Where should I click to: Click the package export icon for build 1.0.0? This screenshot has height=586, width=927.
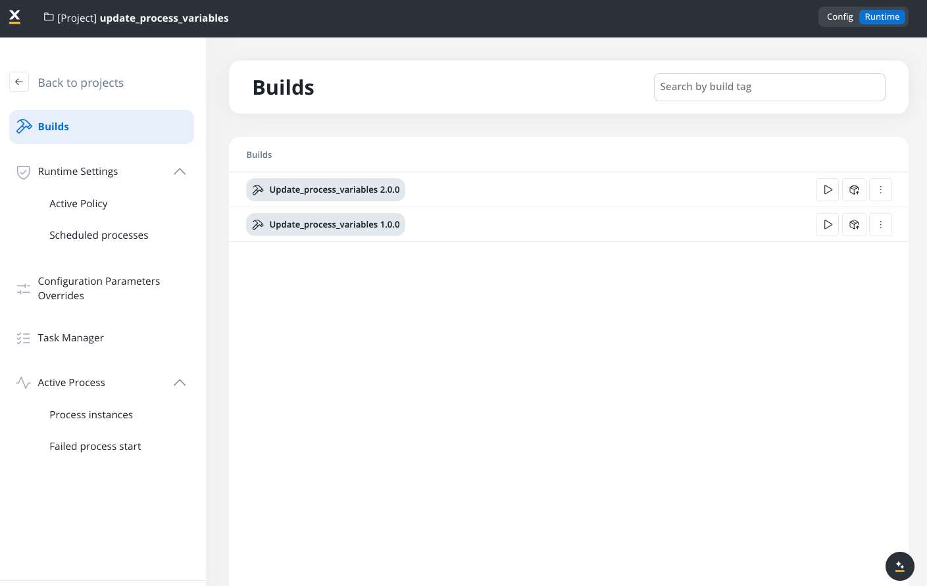click(x=854, y=225)
